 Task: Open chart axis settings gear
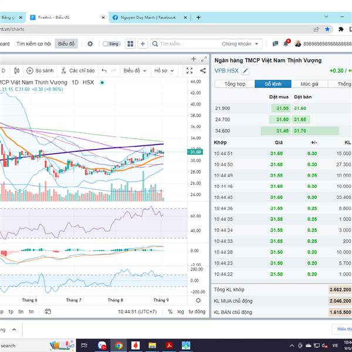coord(198,300)
